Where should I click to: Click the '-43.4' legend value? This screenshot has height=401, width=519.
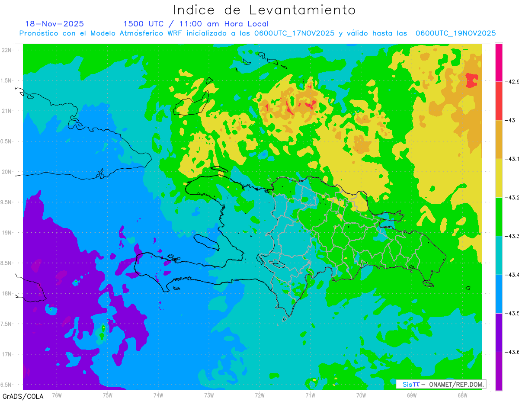(513, 275)
